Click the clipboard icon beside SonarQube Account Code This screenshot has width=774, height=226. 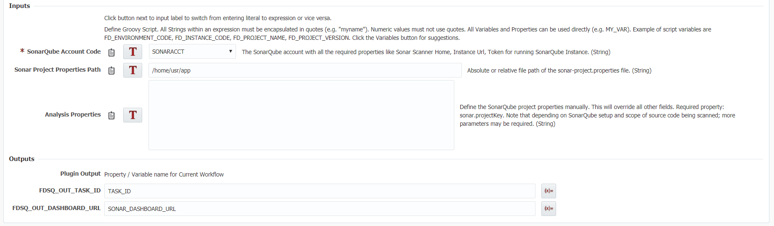[111, 52]
